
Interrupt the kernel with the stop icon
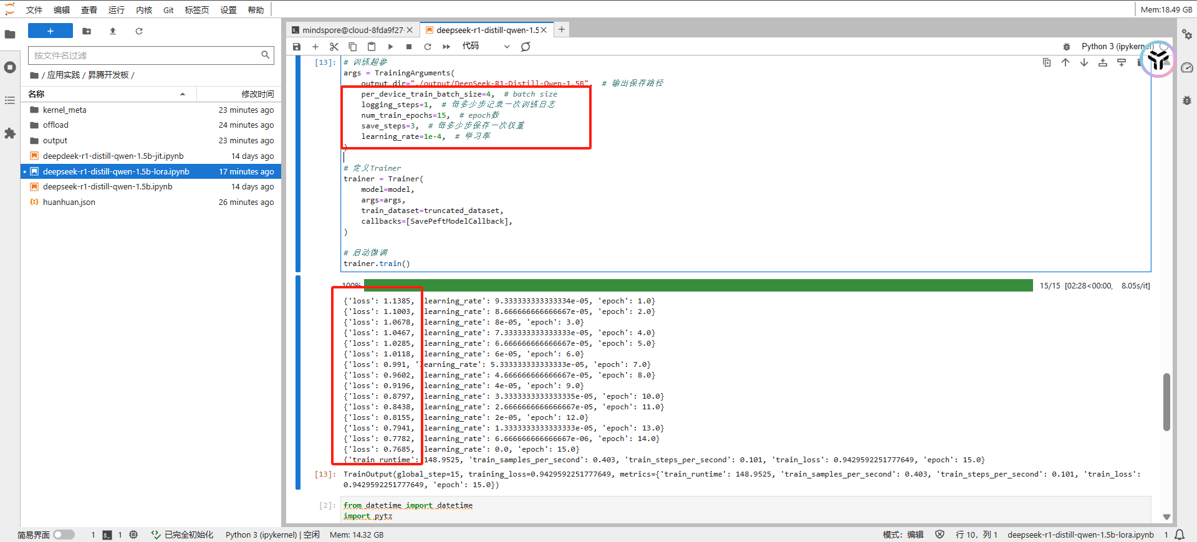point(409,47)
